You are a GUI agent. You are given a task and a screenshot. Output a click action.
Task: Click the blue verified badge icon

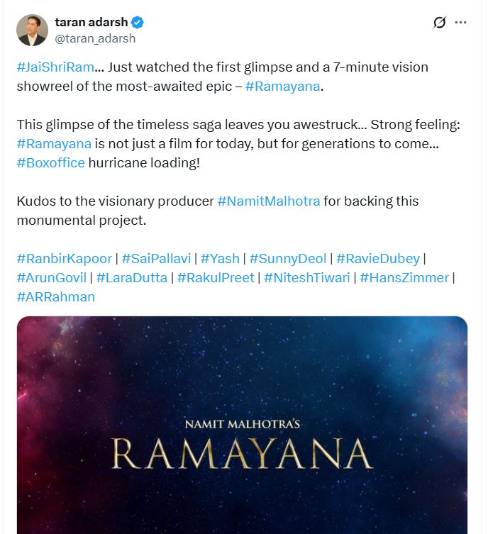140,23
